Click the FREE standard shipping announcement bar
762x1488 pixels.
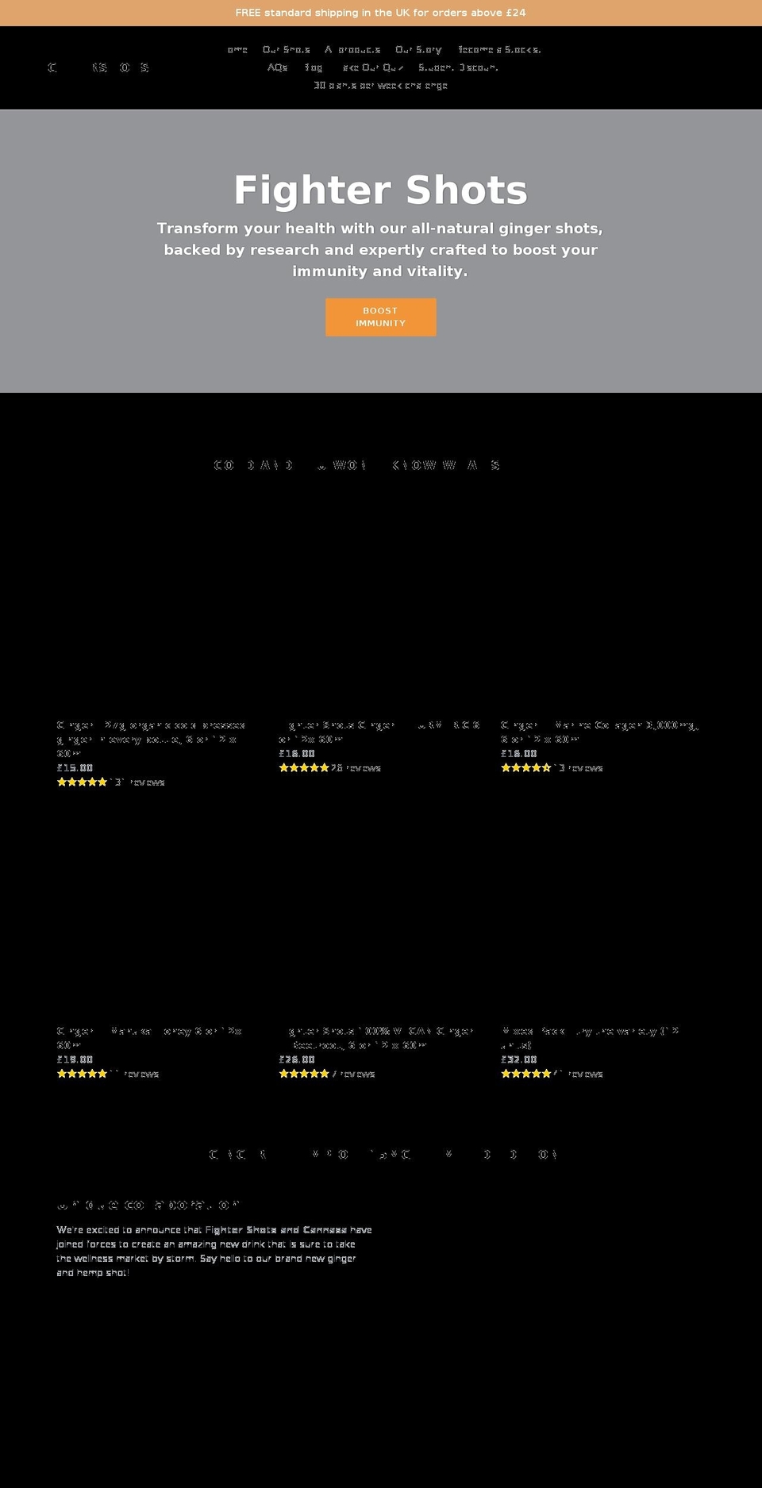(380, 13)
